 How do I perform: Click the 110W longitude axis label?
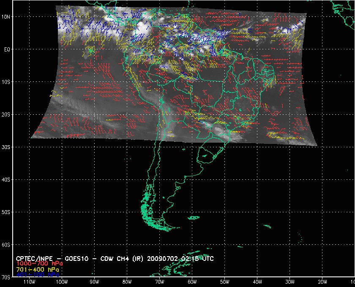pyautogui.click(x=29, y=282)
